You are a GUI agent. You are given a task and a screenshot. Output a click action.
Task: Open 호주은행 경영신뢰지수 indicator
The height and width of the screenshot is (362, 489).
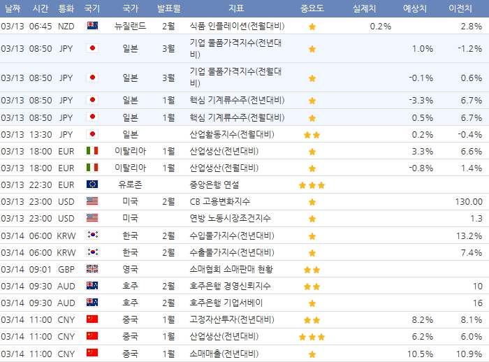click(230, 286)
